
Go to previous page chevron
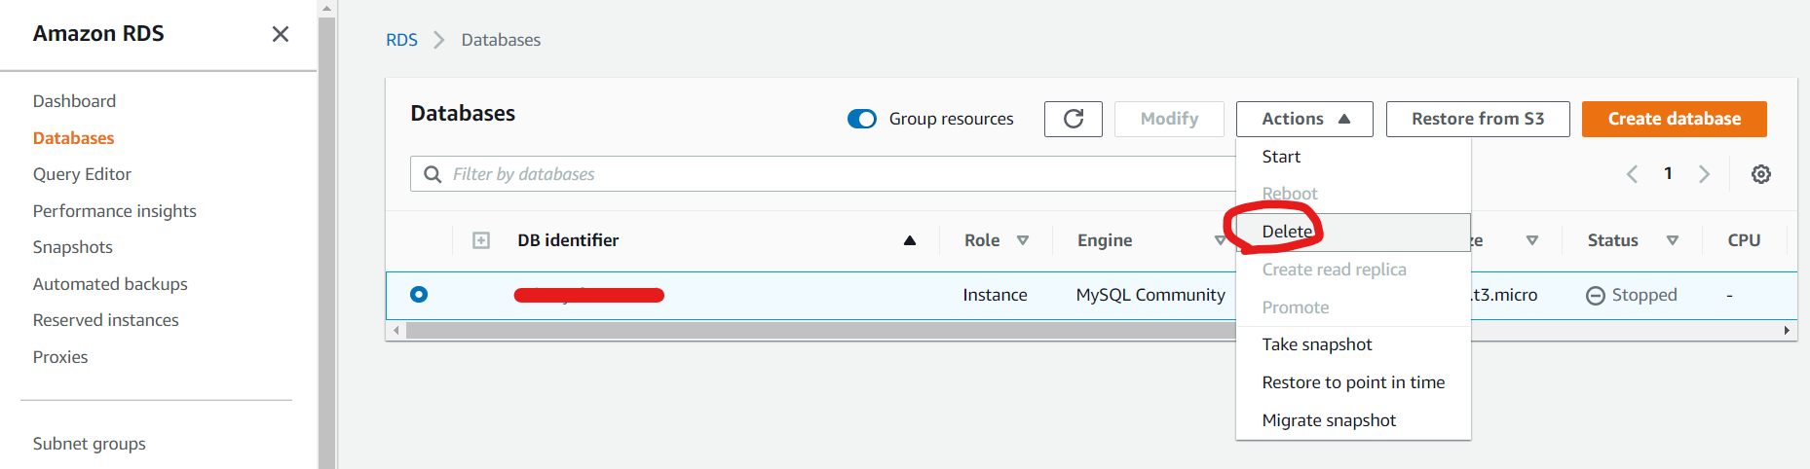(1632, 174)
